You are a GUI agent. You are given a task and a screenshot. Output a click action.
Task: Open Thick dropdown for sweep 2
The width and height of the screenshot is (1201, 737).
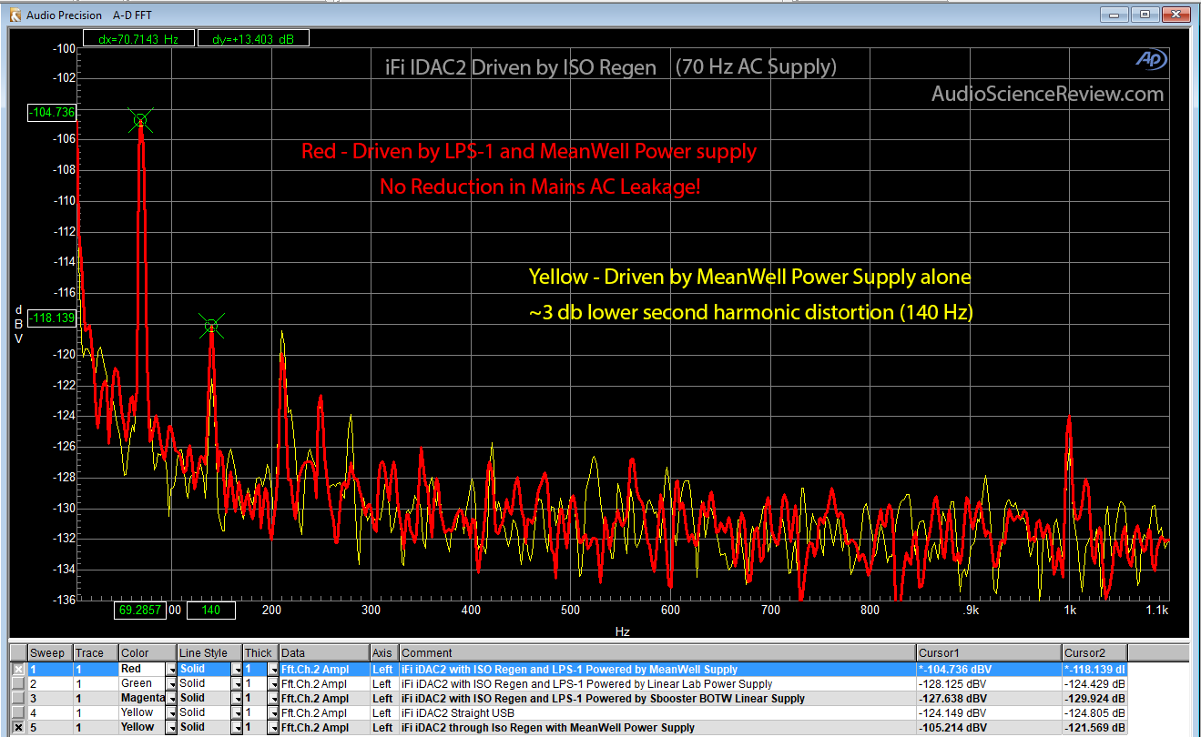tap(272, 683)
